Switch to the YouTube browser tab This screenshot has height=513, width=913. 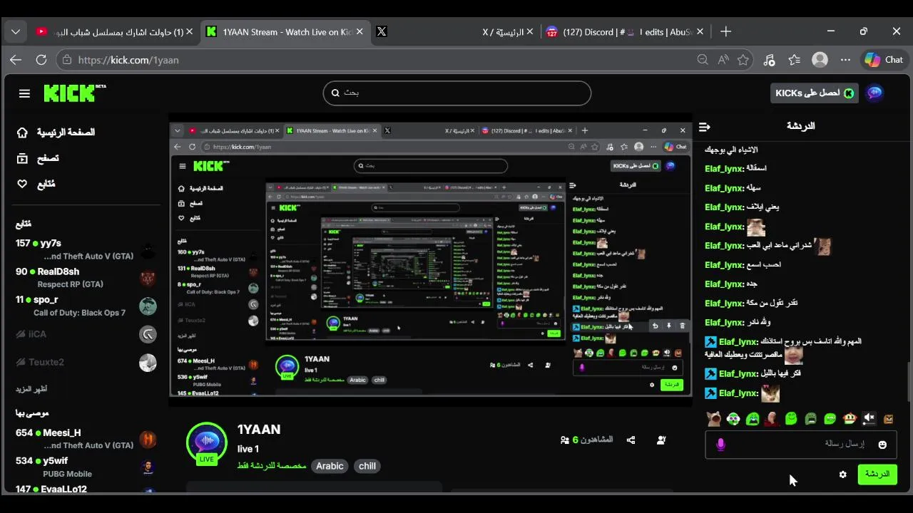(x=114, y=32)
